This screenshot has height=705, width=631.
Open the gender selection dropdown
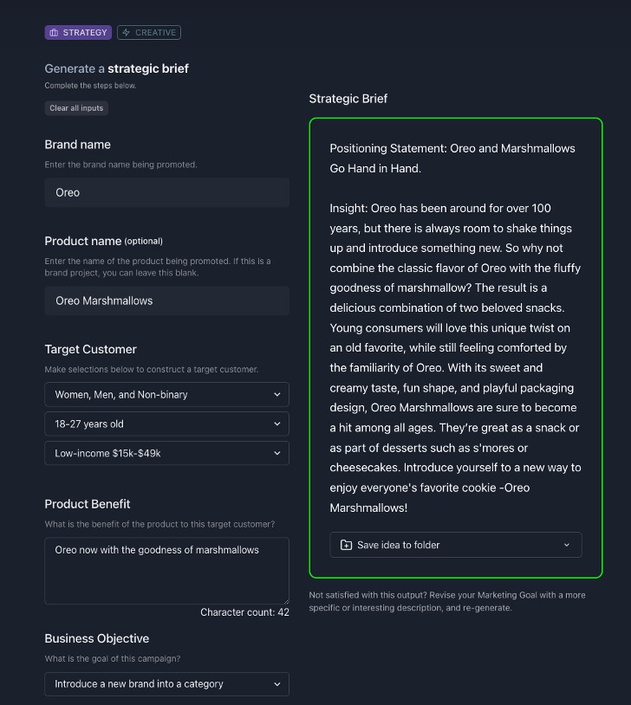click(x=166, y=394)
